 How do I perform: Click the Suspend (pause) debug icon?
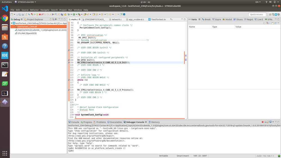coord(37,14)
